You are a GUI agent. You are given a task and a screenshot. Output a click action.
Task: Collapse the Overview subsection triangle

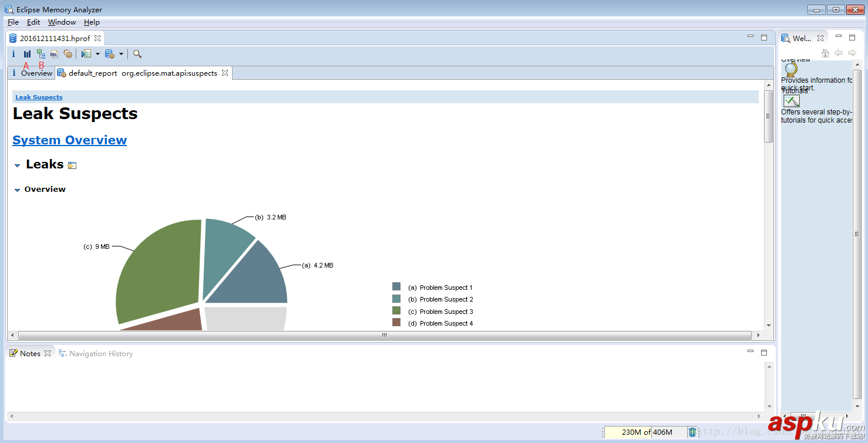coord(18,190)
